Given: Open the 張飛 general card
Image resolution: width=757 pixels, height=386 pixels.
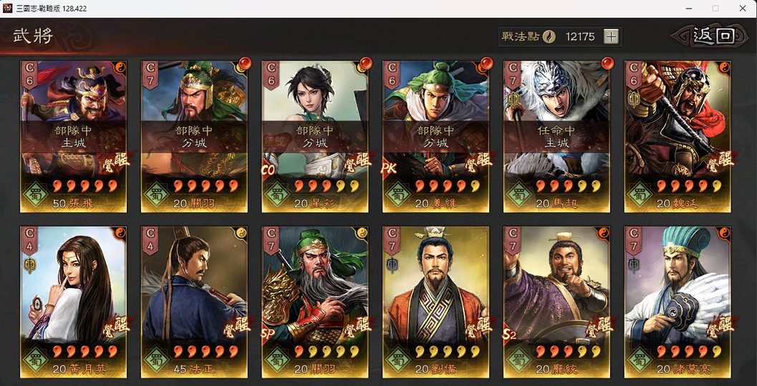Looking at the screenshot, I should pyautogui.click(x=73, y=137).
